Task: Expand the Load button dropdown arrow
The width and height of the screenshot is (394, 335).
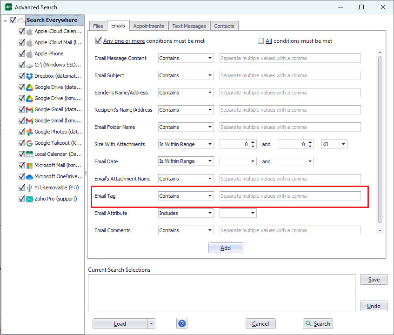Action: [x=152, y=323]
